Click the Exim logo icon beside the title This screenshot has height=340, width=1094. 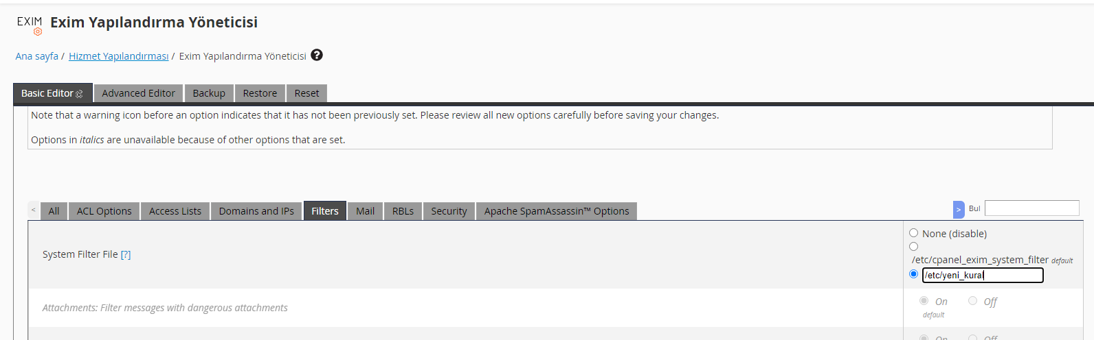coord(30,25)
